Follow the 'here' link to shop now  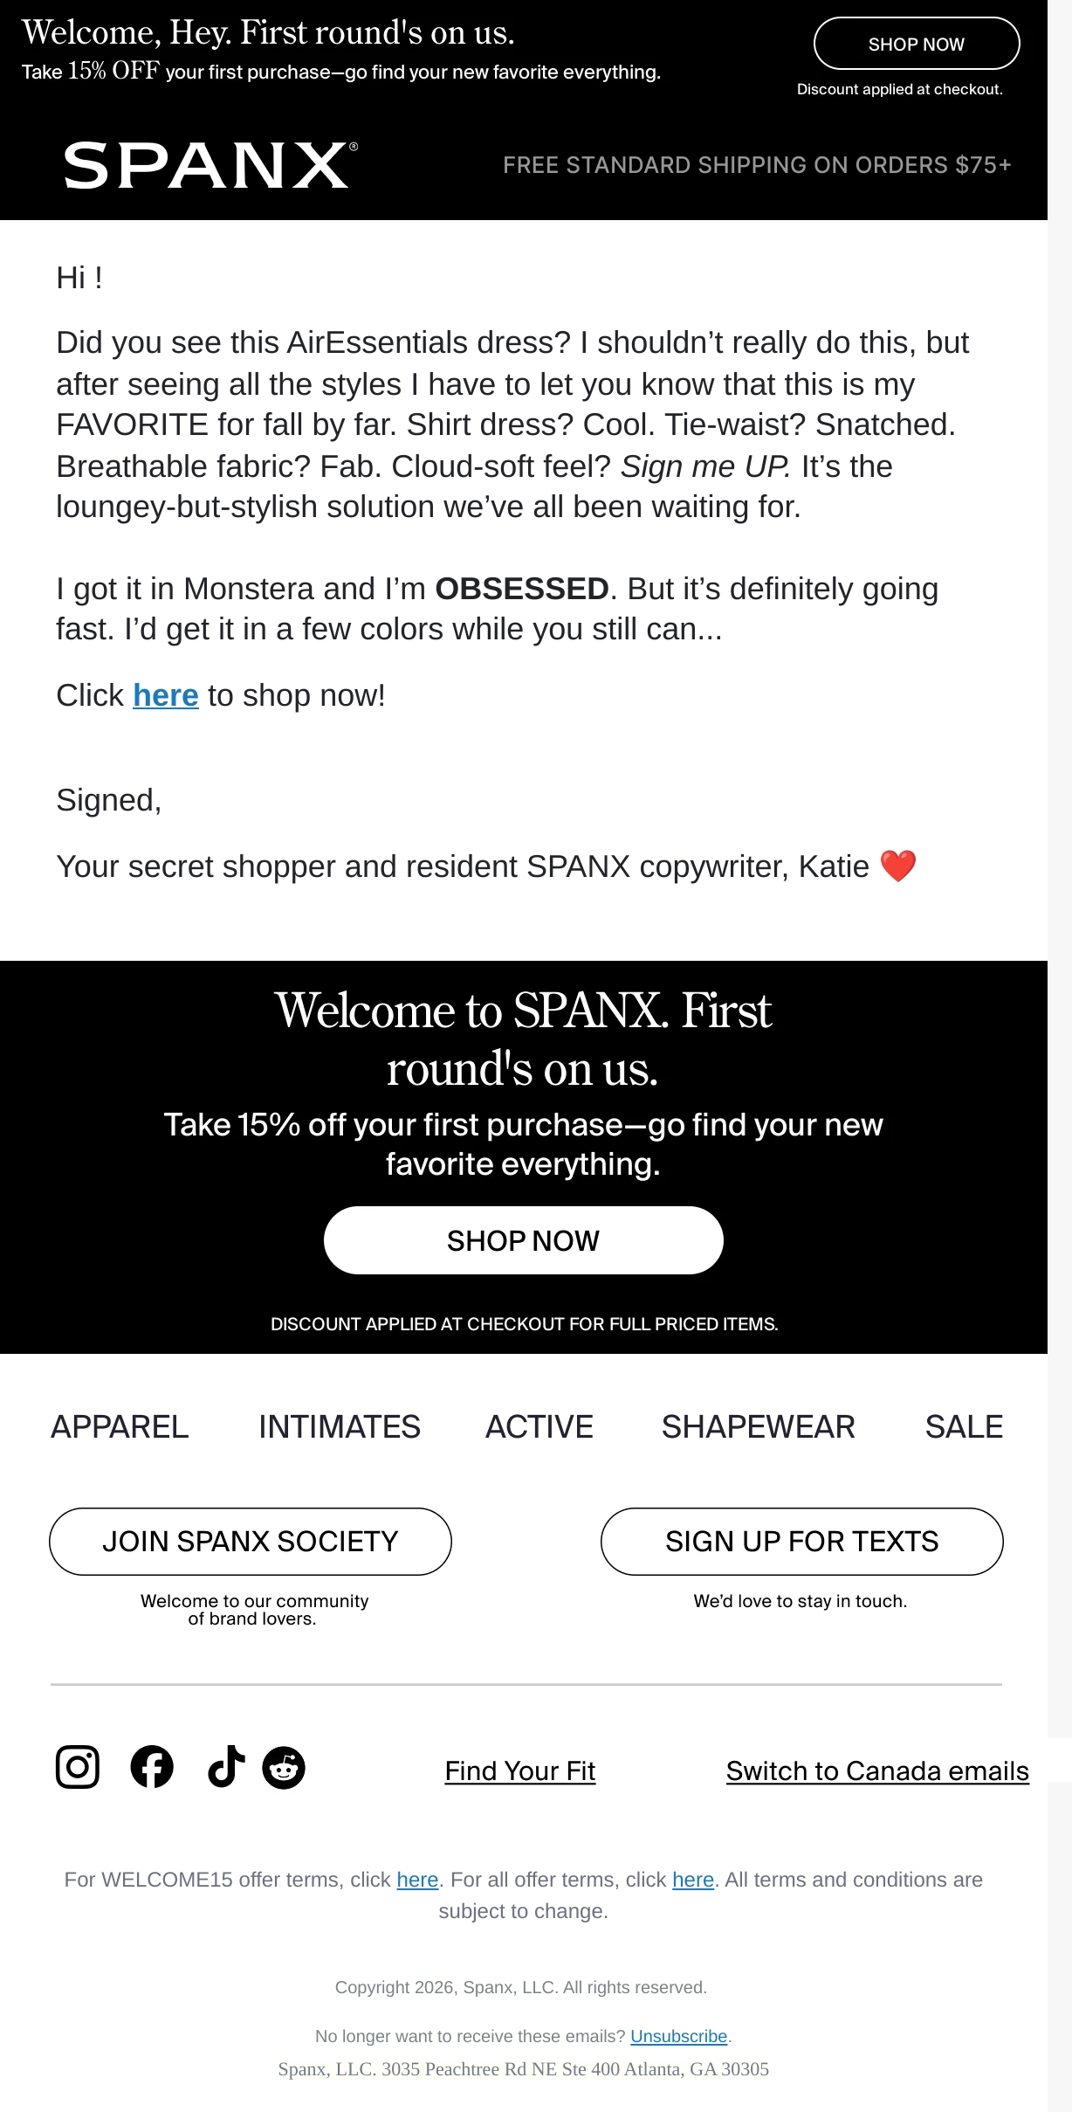tap(166, 695)
